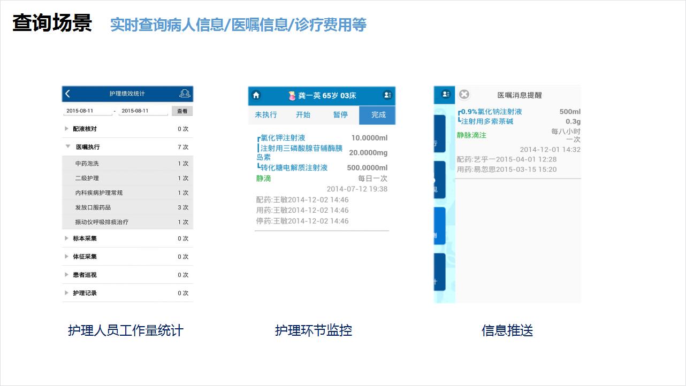
Task: Click the contact list icon beside 医嘱消息提醒
Action: [445, 94]
